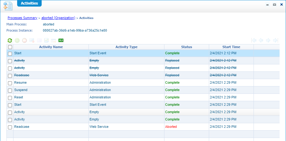286x141 pixels.
Task: Go to the next page arrow
Action: (x=268, y=40)
